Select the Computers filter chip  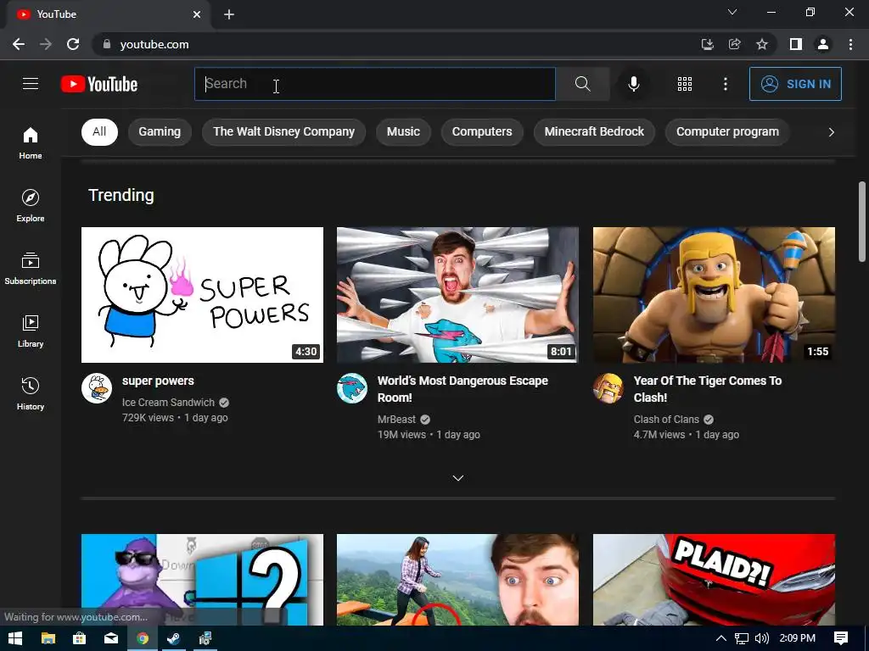(482, 131)
